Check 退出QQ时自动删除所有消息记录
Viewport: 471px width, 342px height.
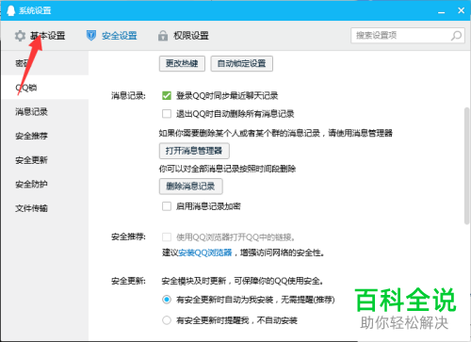click(167, 113)
